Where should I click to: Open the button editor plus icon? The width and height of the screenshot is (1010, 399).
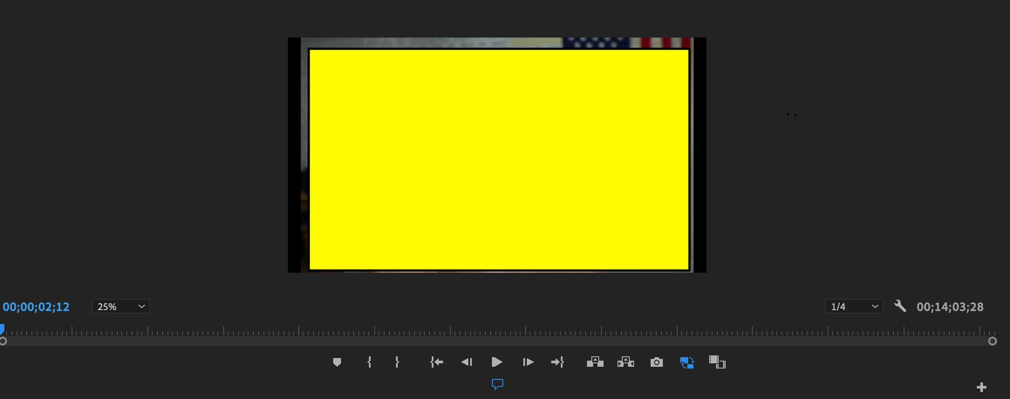[981, 387]
